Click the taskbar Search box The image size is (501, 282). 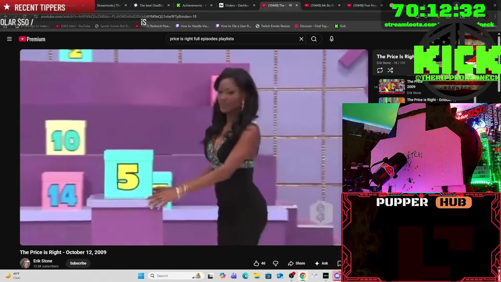point(177,276)
